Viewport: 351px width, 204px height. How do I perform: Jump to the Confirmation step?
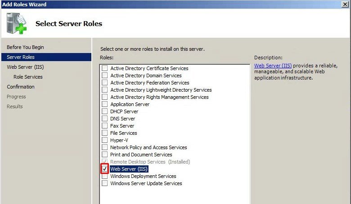coord(21,87)
